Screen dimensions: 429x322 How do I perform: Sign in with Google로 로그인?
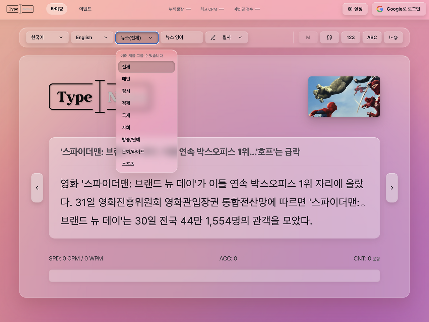pos(399,9)
